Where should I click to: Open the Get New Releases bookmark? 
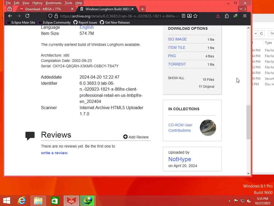coord(115,23)
